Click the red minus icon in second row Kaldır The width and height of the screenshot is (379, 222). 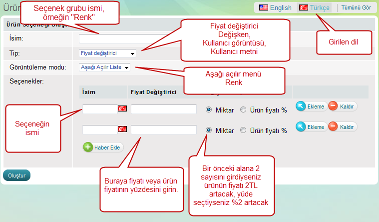point(333,127)
